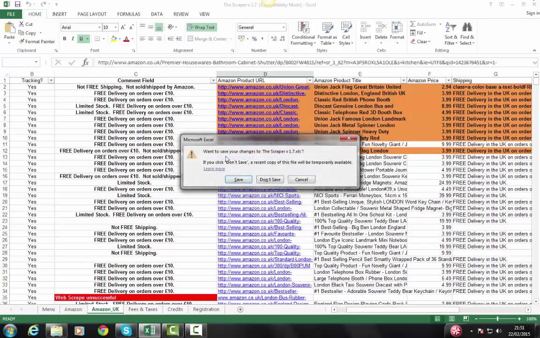Open Sort & Filter menu
This screenshot has height=338, width=540.
coord(451,34)
